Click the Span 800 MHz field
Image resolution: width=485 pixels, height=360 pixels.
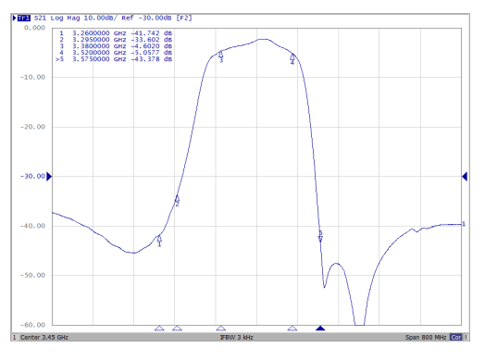(426, 337)
